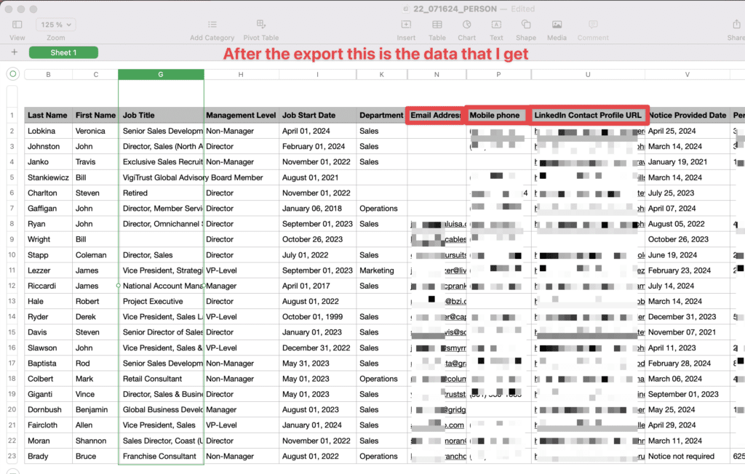Image resolution: width=745 pixels, height=474 pixels.
Task: Select the whole table via corner circle
Action: click(x=13, y=73)
